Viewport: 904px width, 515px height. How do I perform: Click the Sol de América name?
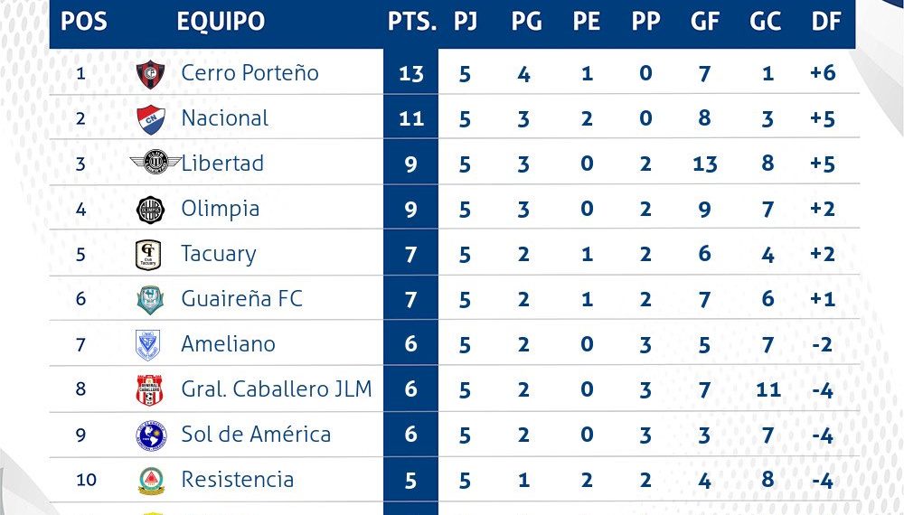(x=256, y=435)
